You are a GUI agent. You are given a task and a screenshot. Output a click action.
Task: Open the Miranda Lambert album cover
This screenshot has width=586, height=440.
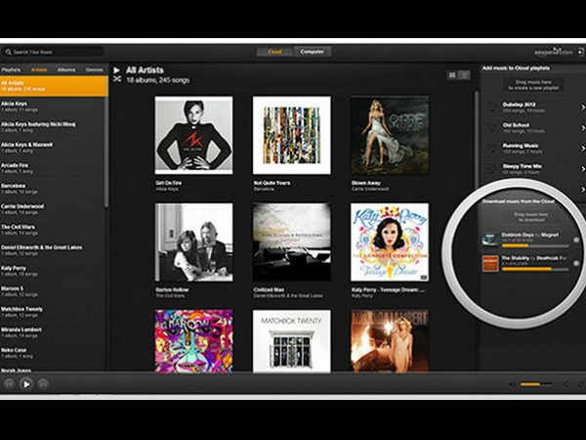[x=390, y=341]
